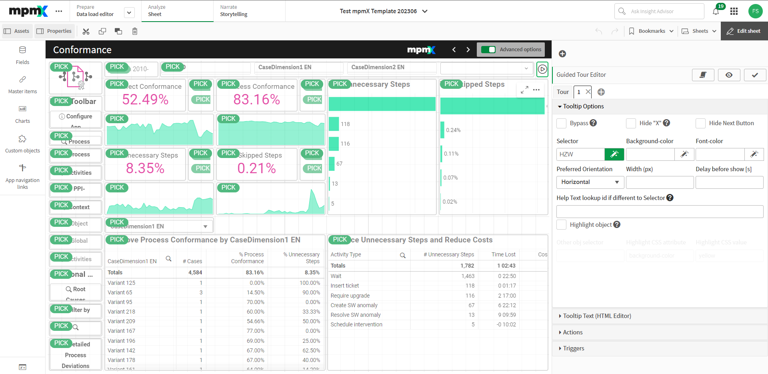Click the guided tour play icon

pyautogui.click(x=542, y=69)
